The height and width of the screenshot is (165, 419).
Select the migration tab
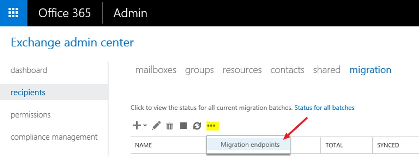point(370,70)
